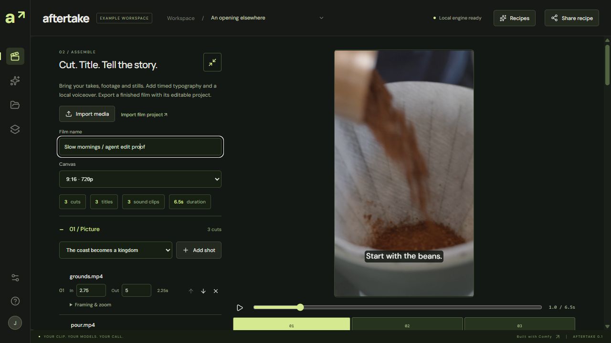The height and width of the screenshot is (343, 611).
Task: Open the Canvas 9:16 · 720p dropdown
Action: (140, 179)
